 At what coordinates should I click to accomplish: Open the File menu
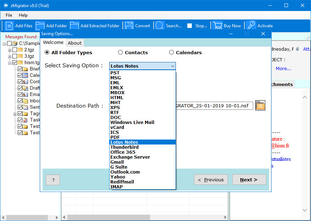pos(9,15)
